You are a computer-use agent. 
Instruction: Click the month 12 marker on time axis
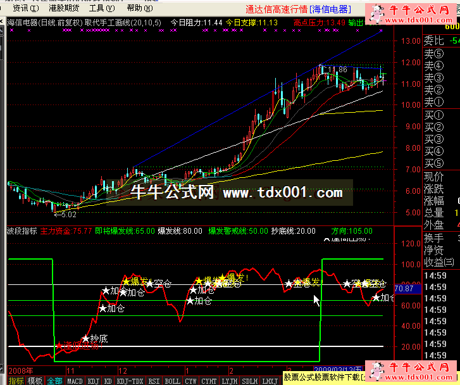[x=123, y=370]
